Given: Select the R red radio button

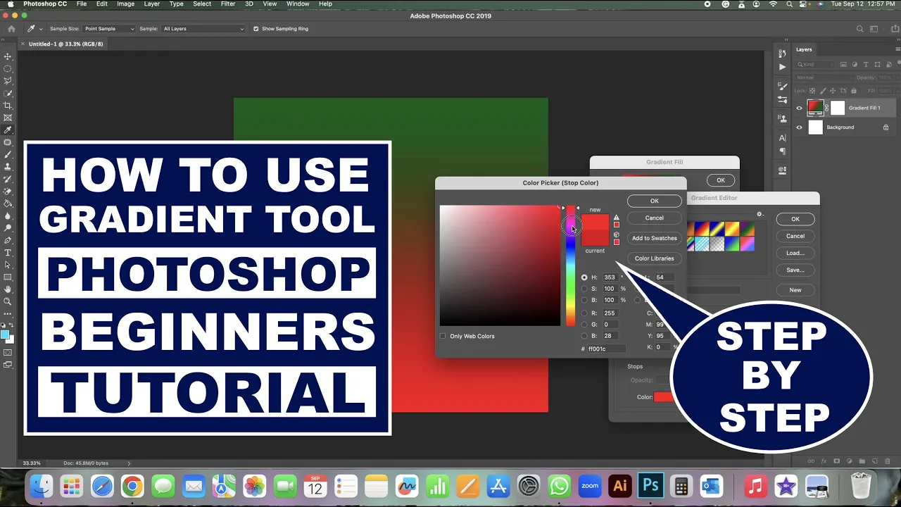Looking at the screenshot, I should [x=584, y=313].
